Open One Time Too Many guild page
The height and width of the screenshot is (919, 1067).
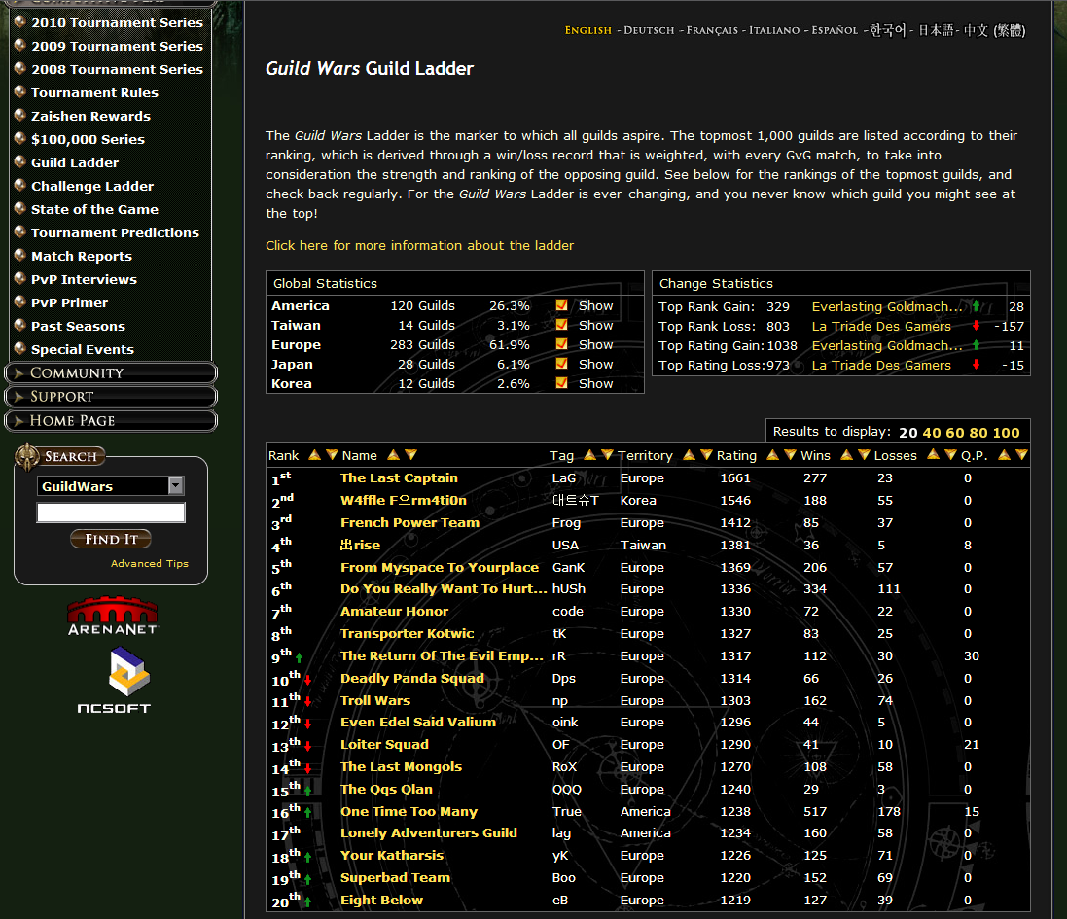pos(409,811)
